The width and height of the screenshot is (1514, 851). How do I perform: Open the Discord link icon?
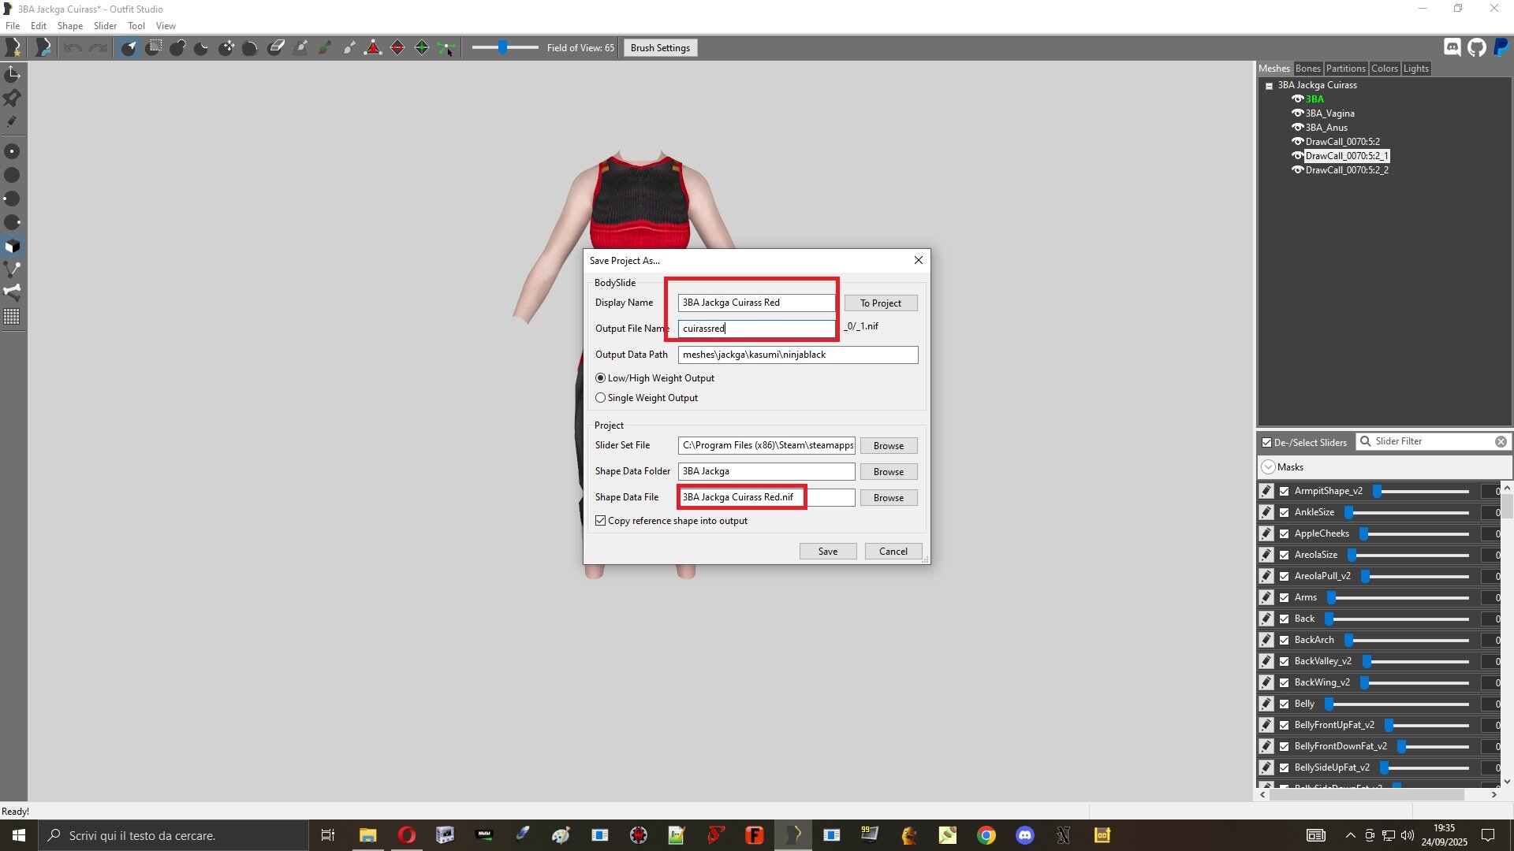coord(1452,47)
